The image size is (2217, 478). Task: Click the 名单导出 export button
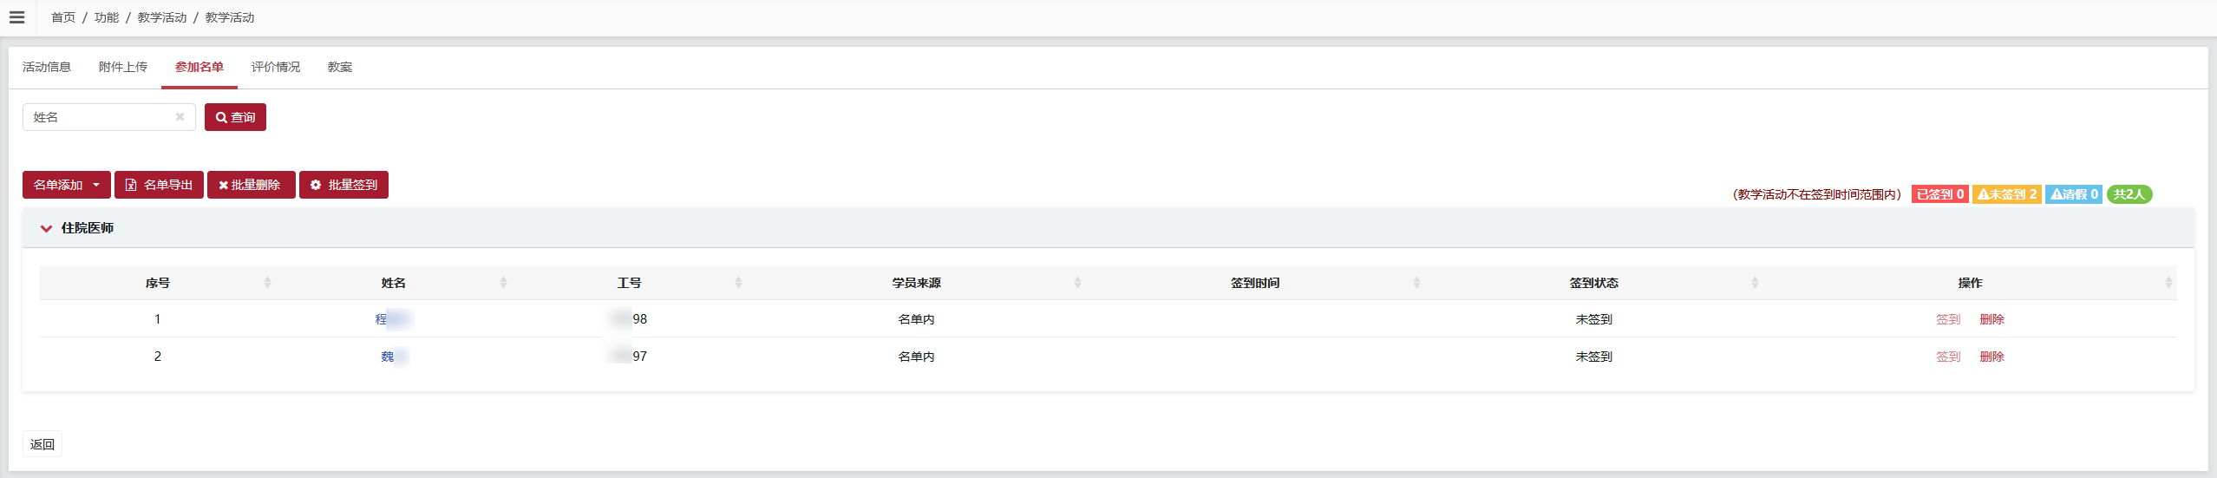[159, 185]
